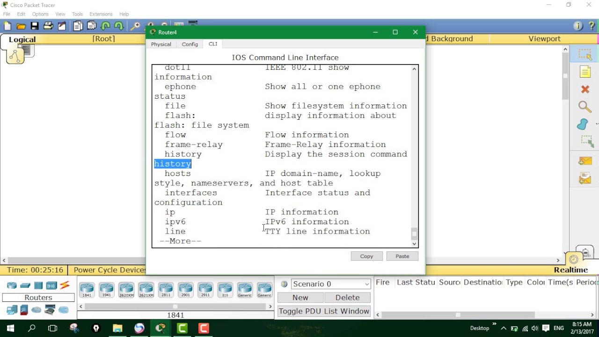The height and width of the screenshot is (337, 599).
Task: Click Toggle PDU List Window button
Action: coord(324,311)
